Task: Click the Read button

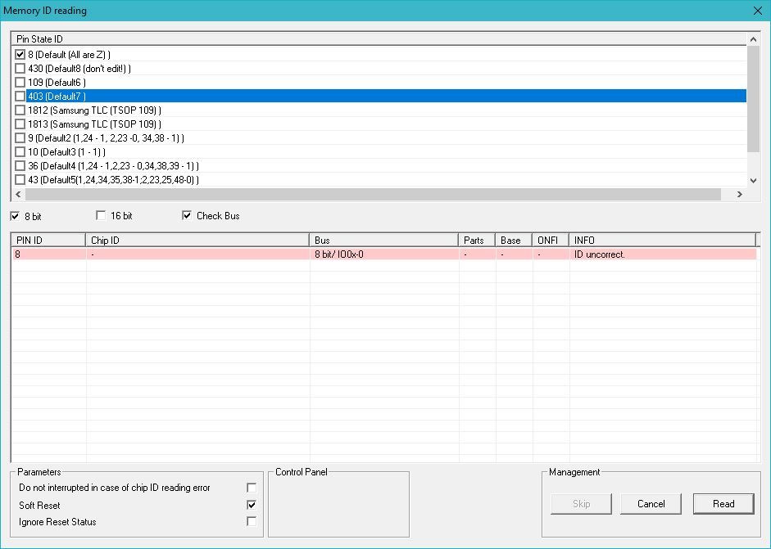Action: pyautogui.click(x=723, y=504)
